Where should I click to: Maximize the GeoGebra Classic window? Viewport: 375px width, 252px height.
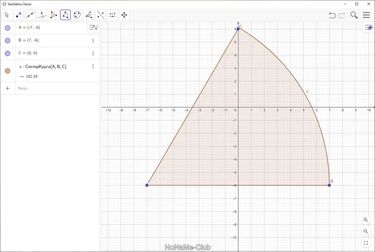point(357,4)
